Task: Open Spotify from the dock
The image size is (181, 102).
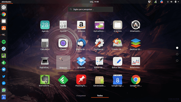Action: pos(4,42)
